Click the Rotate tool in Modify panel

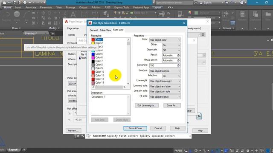pyautogui.click(x=49, y=13)
